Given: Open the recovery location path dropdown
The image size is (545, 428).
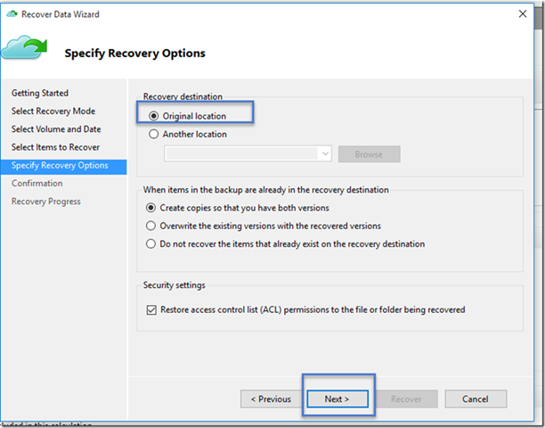Looking at the screenshot, I should pyautogui.click(x=324, y=154).
